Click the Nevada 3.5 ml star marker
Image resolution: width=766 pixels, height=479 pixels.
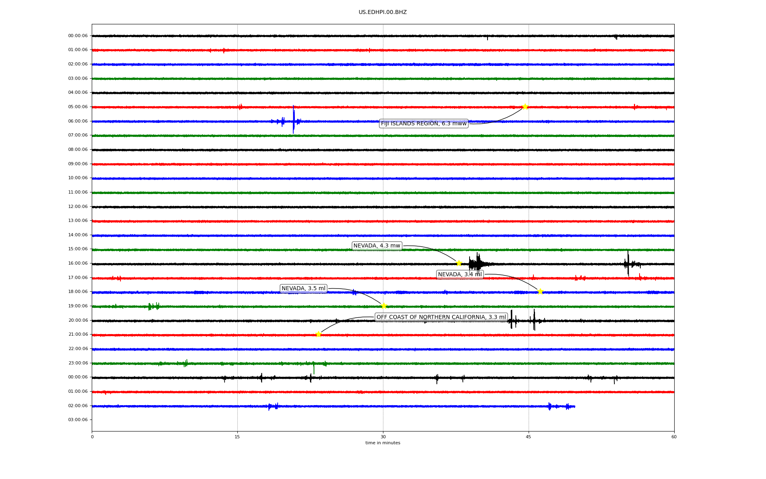coord(384,306)
